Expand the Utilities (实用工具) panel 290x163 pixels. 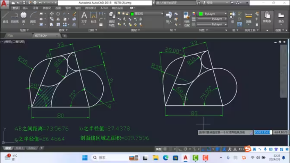coord(251,30)
